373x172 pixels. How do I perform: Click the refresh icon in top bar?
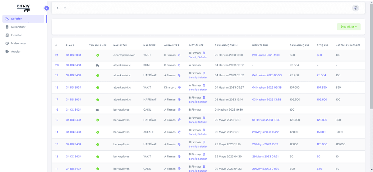point(65,8)
